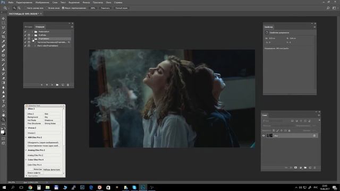Create a new layer icon
This screenshot has height=191, width=340.
[310, 168]
